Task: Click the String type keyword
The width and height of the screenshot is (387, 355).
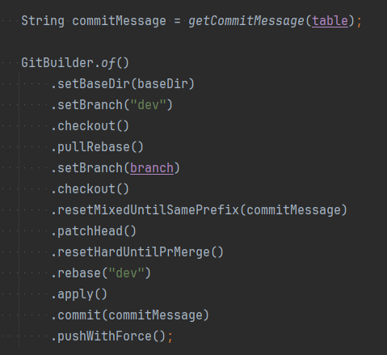Action: (43, 21)
